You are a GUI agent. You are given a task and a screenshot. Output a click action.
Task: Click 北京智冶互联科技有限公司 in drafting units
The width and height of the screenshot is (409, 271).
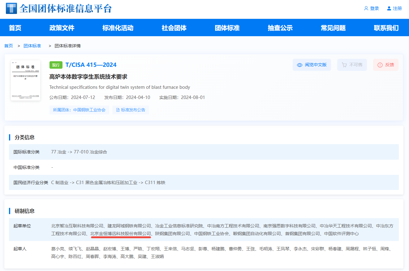[77, 226]
